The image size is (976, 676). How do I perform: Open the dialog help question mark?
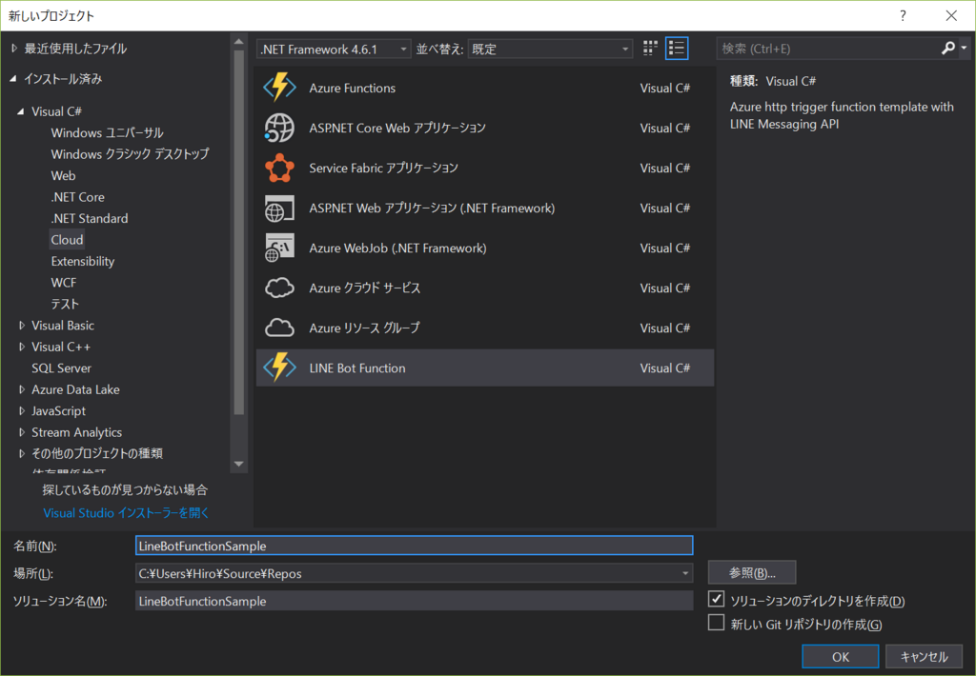tap(903, 15)
